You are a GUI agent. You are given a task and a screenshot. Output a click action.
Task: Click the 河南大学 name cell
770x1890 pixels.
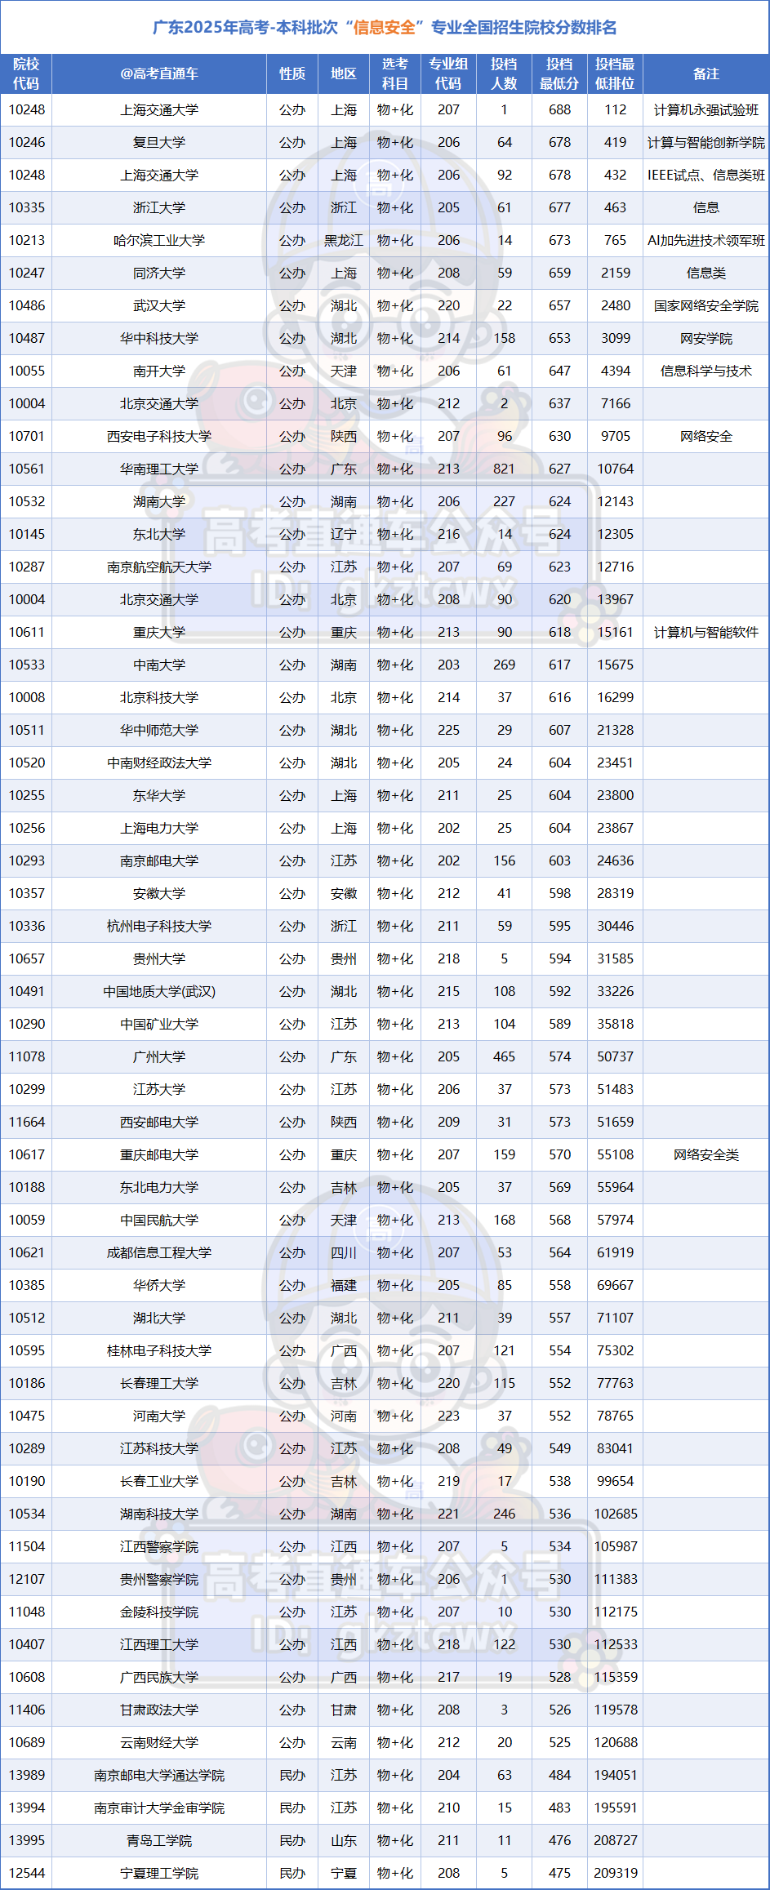159,1416
